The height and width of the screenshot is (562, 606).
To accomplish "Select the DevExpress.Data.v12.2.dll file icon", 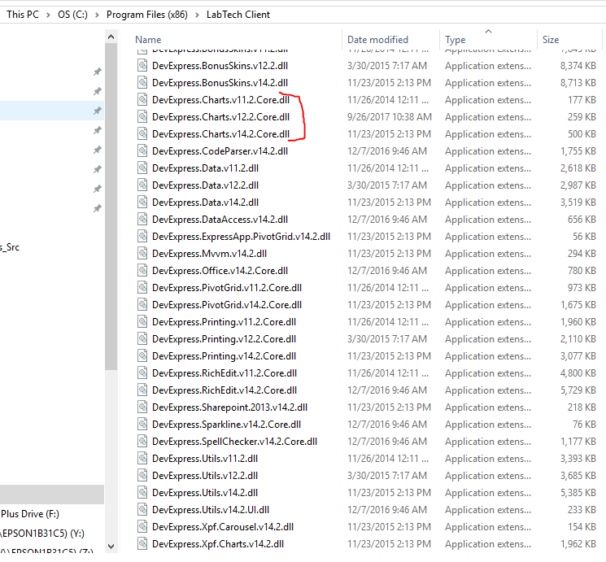I will [143, 185].
